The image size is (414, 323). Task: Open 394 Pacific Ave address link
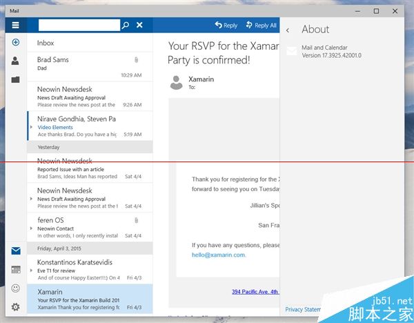(x=255, y=291)
